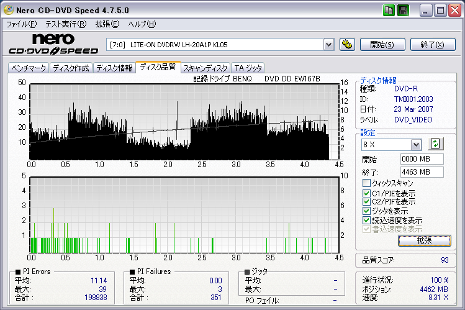Viewport: 465px width, 310px height.
Task: Click the PI Failures graph area
Action: click(184, 215)
